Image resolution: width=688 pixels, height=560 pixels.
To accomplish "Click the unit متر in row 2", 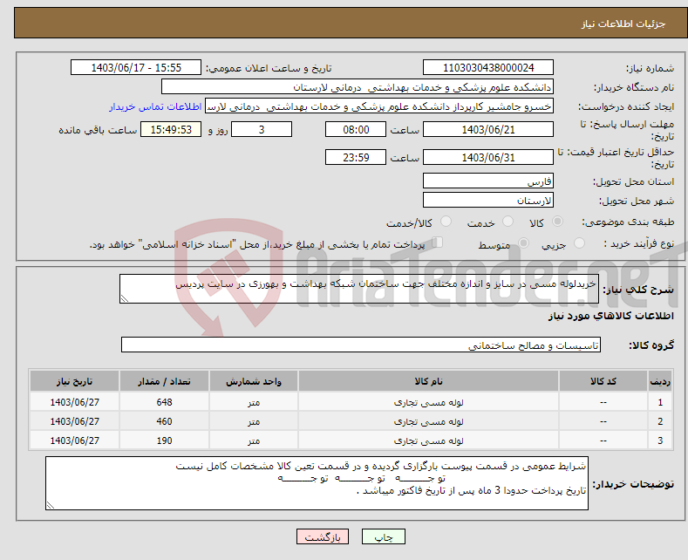I will click(x=254, y=422).
